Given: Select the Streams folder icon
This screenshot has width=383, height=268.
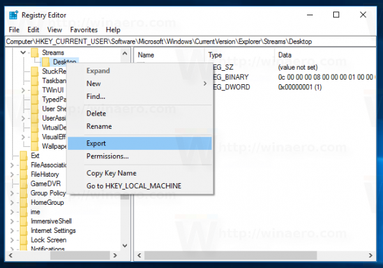Looking at the screenshot, I should [x=34, y=52].
